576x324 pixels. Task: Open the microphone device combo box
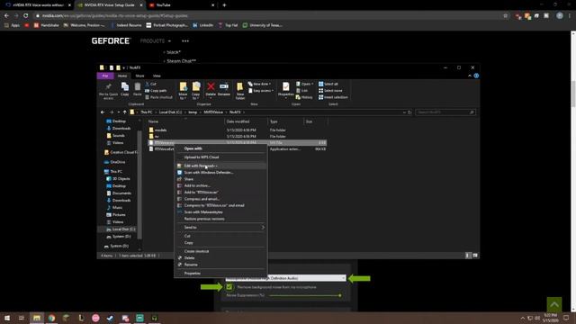[285, 278]
